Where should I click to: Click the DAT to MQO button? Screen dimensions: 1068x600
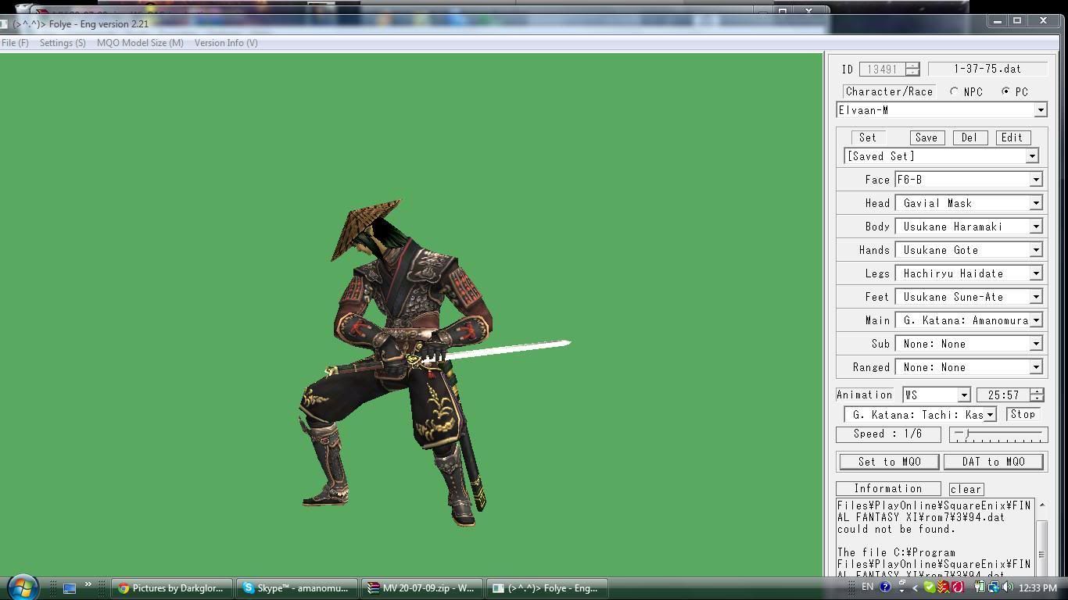pyautogui.click(x=994, y=462)
